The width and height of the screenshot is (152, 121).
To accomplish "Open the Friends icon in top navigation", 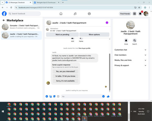I will pos(75,14).
